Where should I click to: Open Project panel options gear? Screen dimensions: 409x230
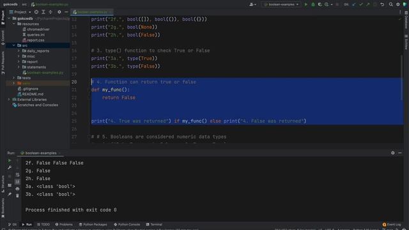point(59,12)
